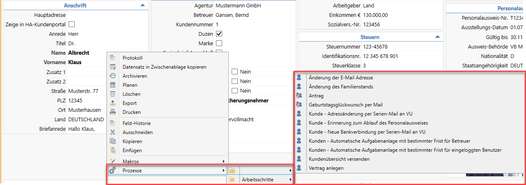526x185 pixels.
Task: Click person icon beside Änderung des Familienstands
Action: click(299, 87)
